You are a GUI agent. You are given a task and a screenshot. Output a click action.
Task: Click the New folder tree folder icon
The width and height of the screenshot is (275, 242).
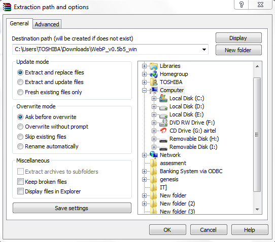pos(154,195)
